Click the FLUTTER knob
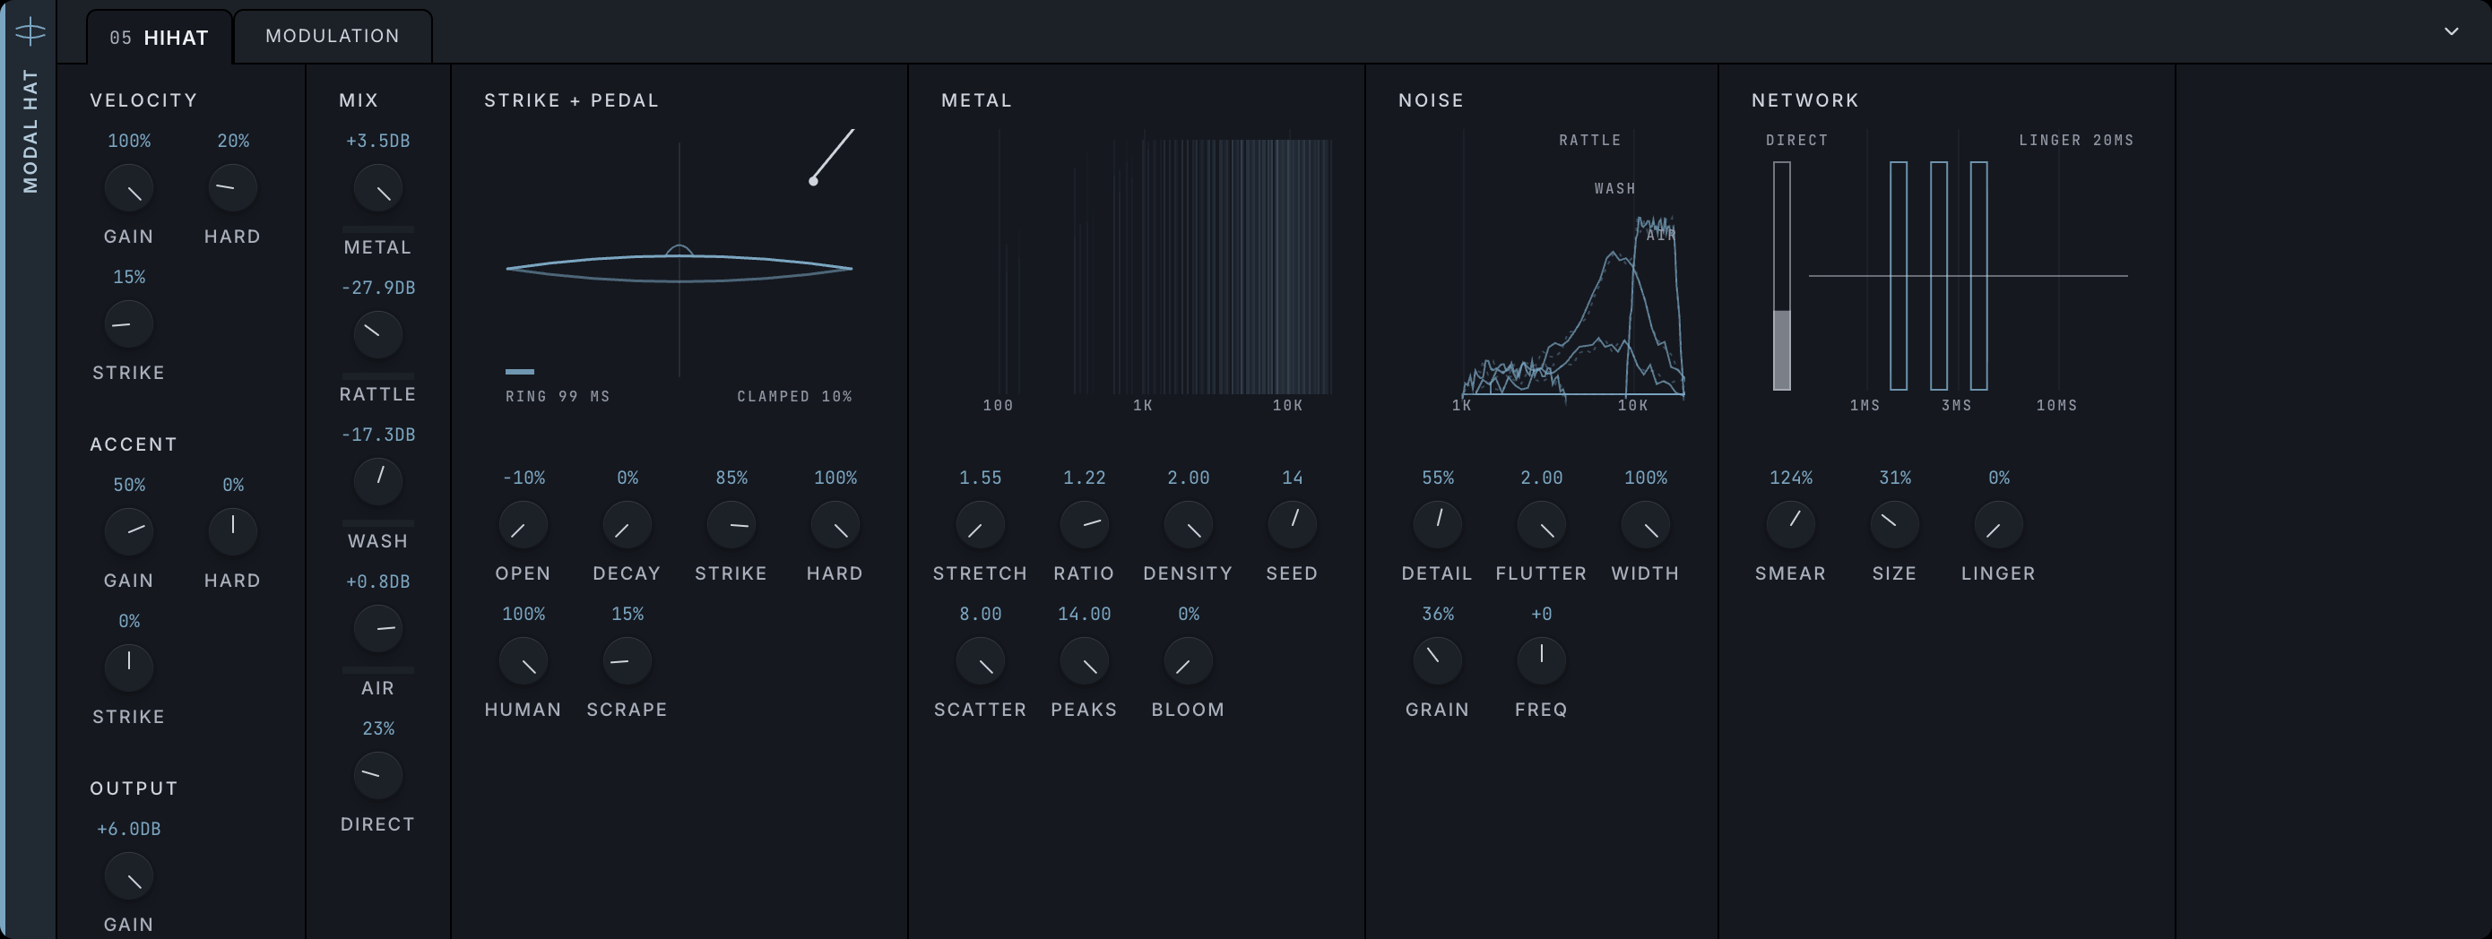The height and width of the screenshot is (939, 2492). pos(1541,525)
